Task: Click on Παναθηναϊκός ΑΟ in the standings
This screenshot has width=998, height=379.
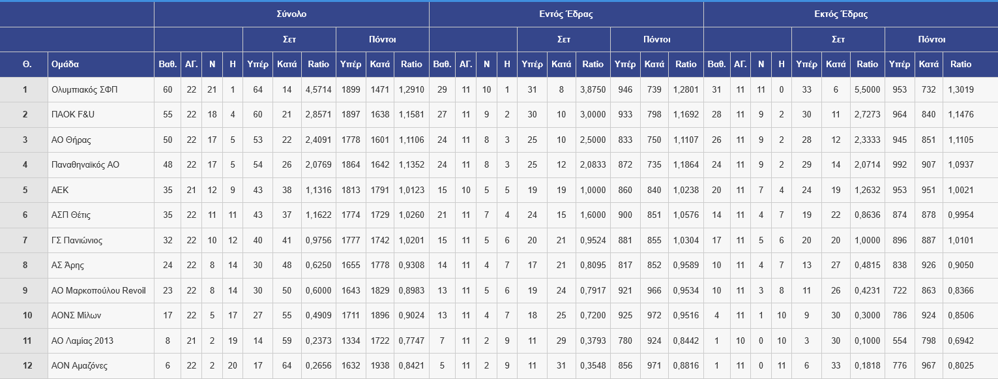Action: (85, 165)
